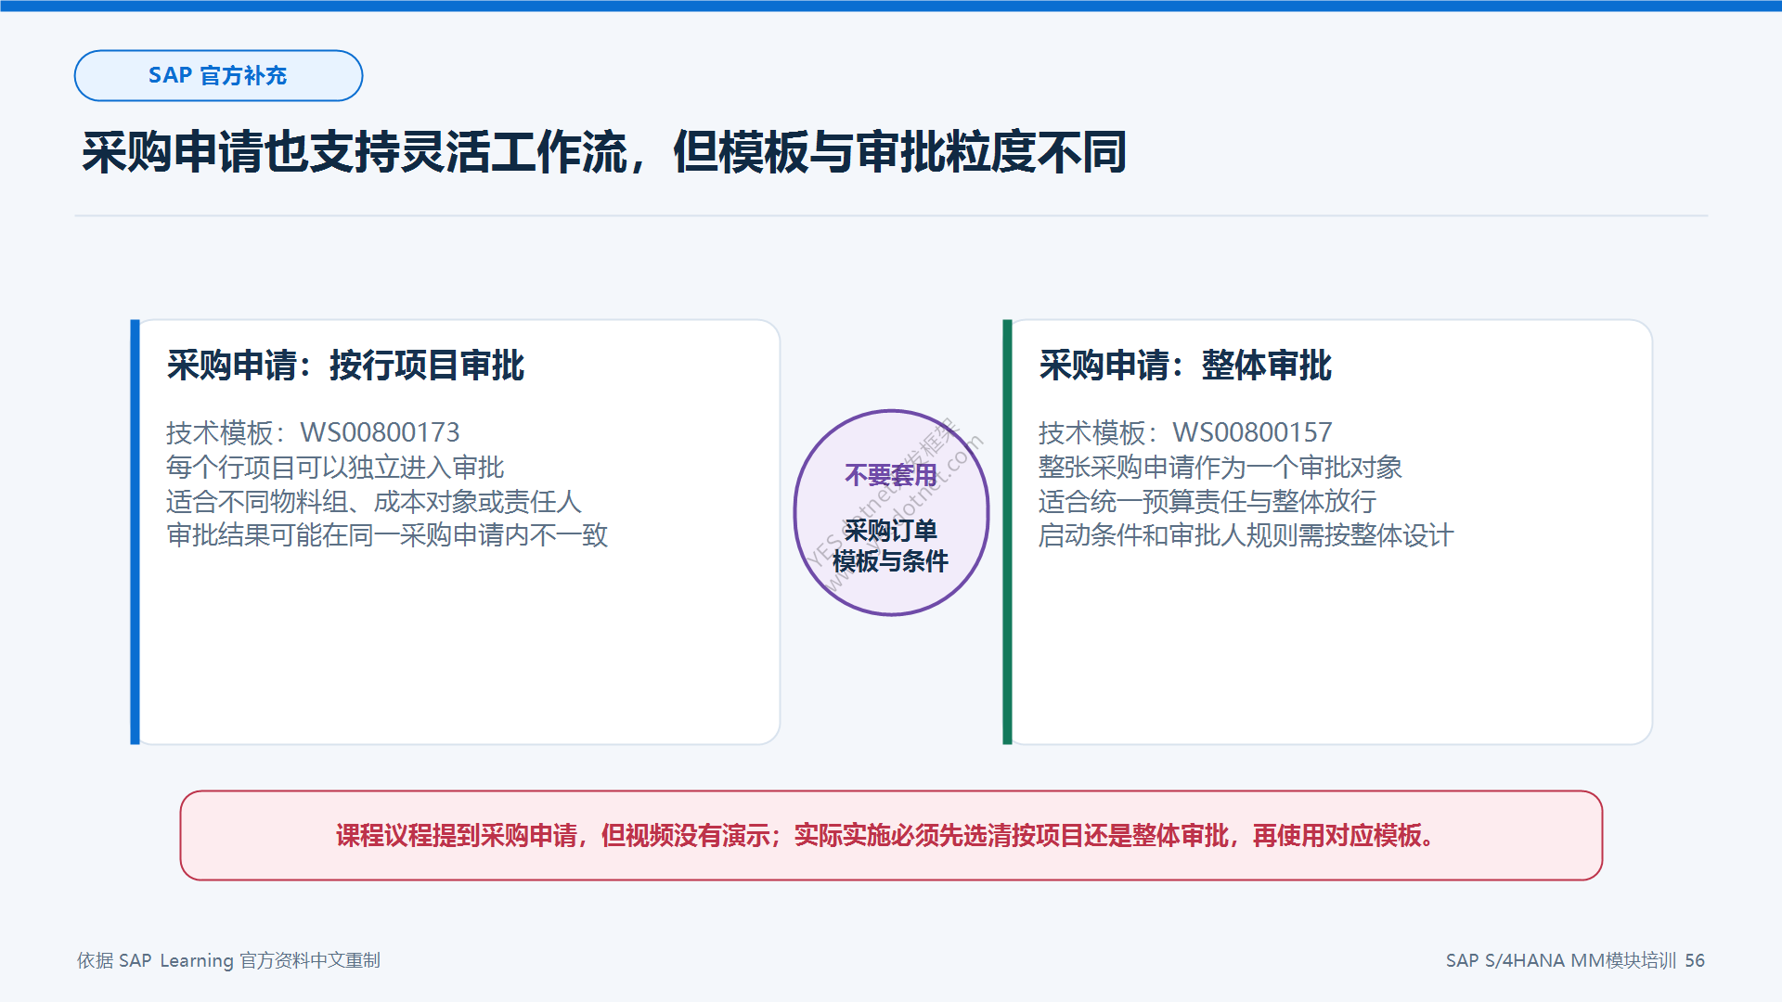
Task: Select line 适合不同物料组、成本对象或责任人
Action: tap(374, 501)
